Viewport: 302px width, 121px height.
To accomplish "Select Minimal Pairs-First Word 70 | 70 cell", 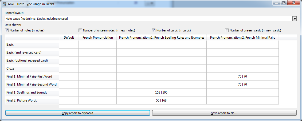I will 242,76.
